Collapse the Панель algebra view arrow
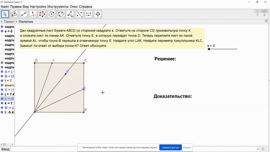The image size is (270, 152). [2, 22]
